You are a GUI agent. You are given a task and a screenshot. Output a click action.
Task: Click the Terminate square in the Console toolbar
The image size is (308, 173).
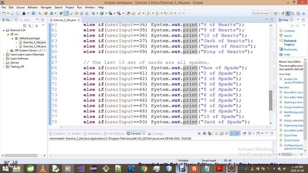click(x=199, y=134)
